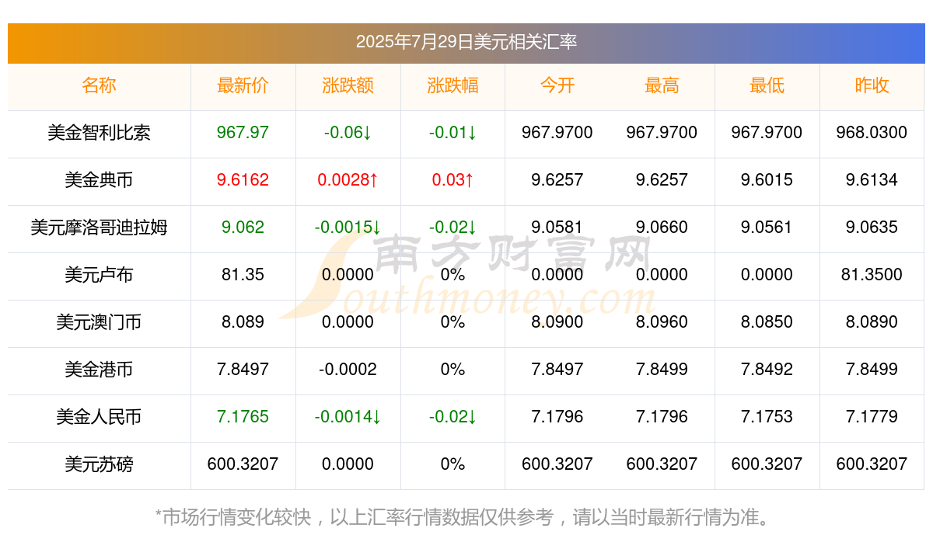Click the 美金港币 row name
The width and height of the screenshot is (933, 542).
99,370
